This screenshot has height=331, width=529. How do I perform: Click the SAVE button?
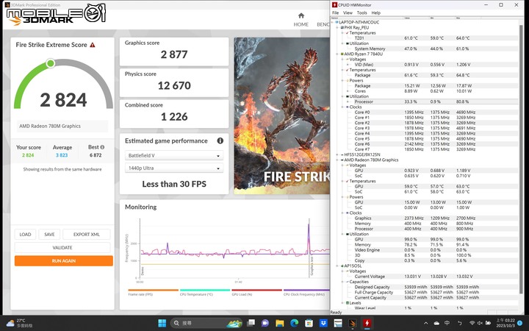(49, 234)
